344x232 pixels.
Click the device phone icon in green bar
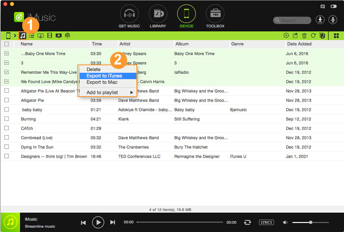[8, 35]
